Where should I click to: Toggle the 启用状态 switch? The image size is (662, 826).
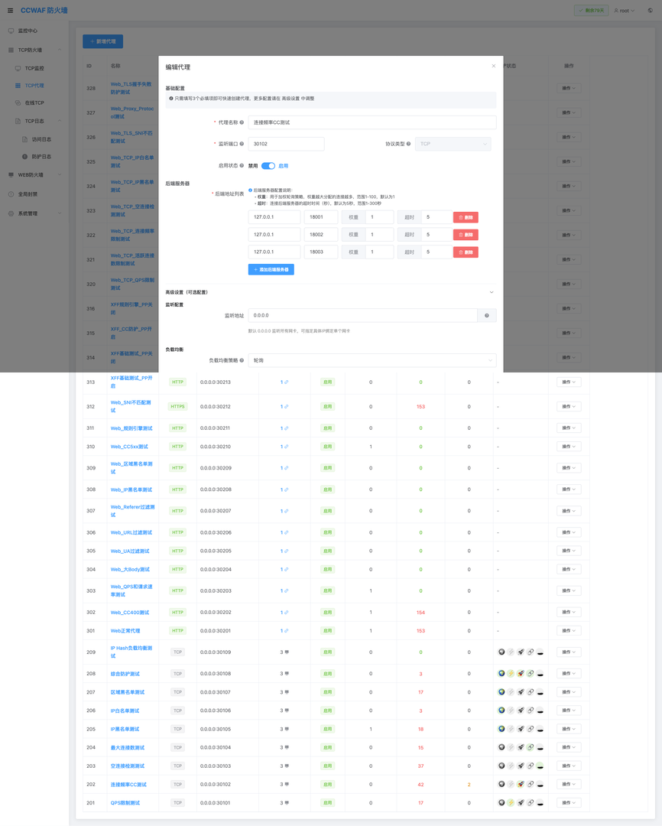(x=268, y=165)
